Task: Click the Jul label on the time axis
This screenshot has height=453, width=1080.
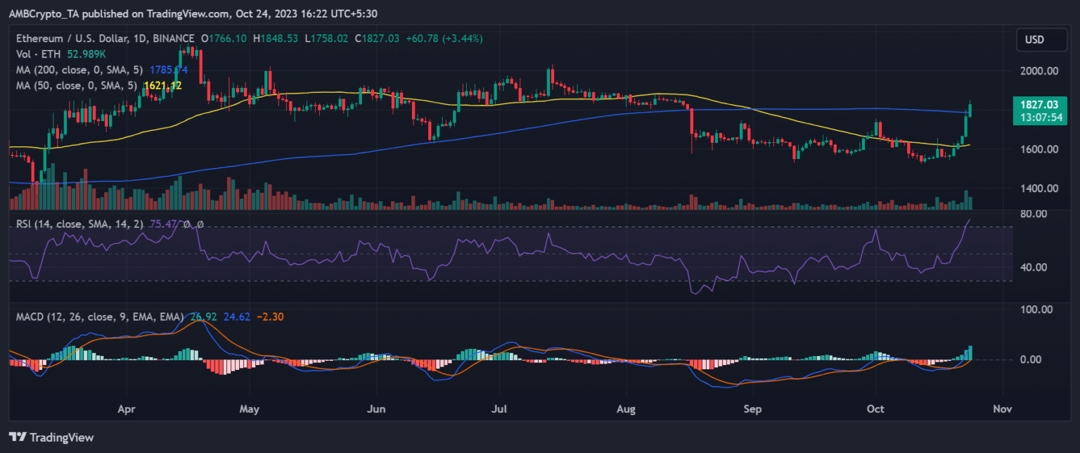Action: coord(499,409)
